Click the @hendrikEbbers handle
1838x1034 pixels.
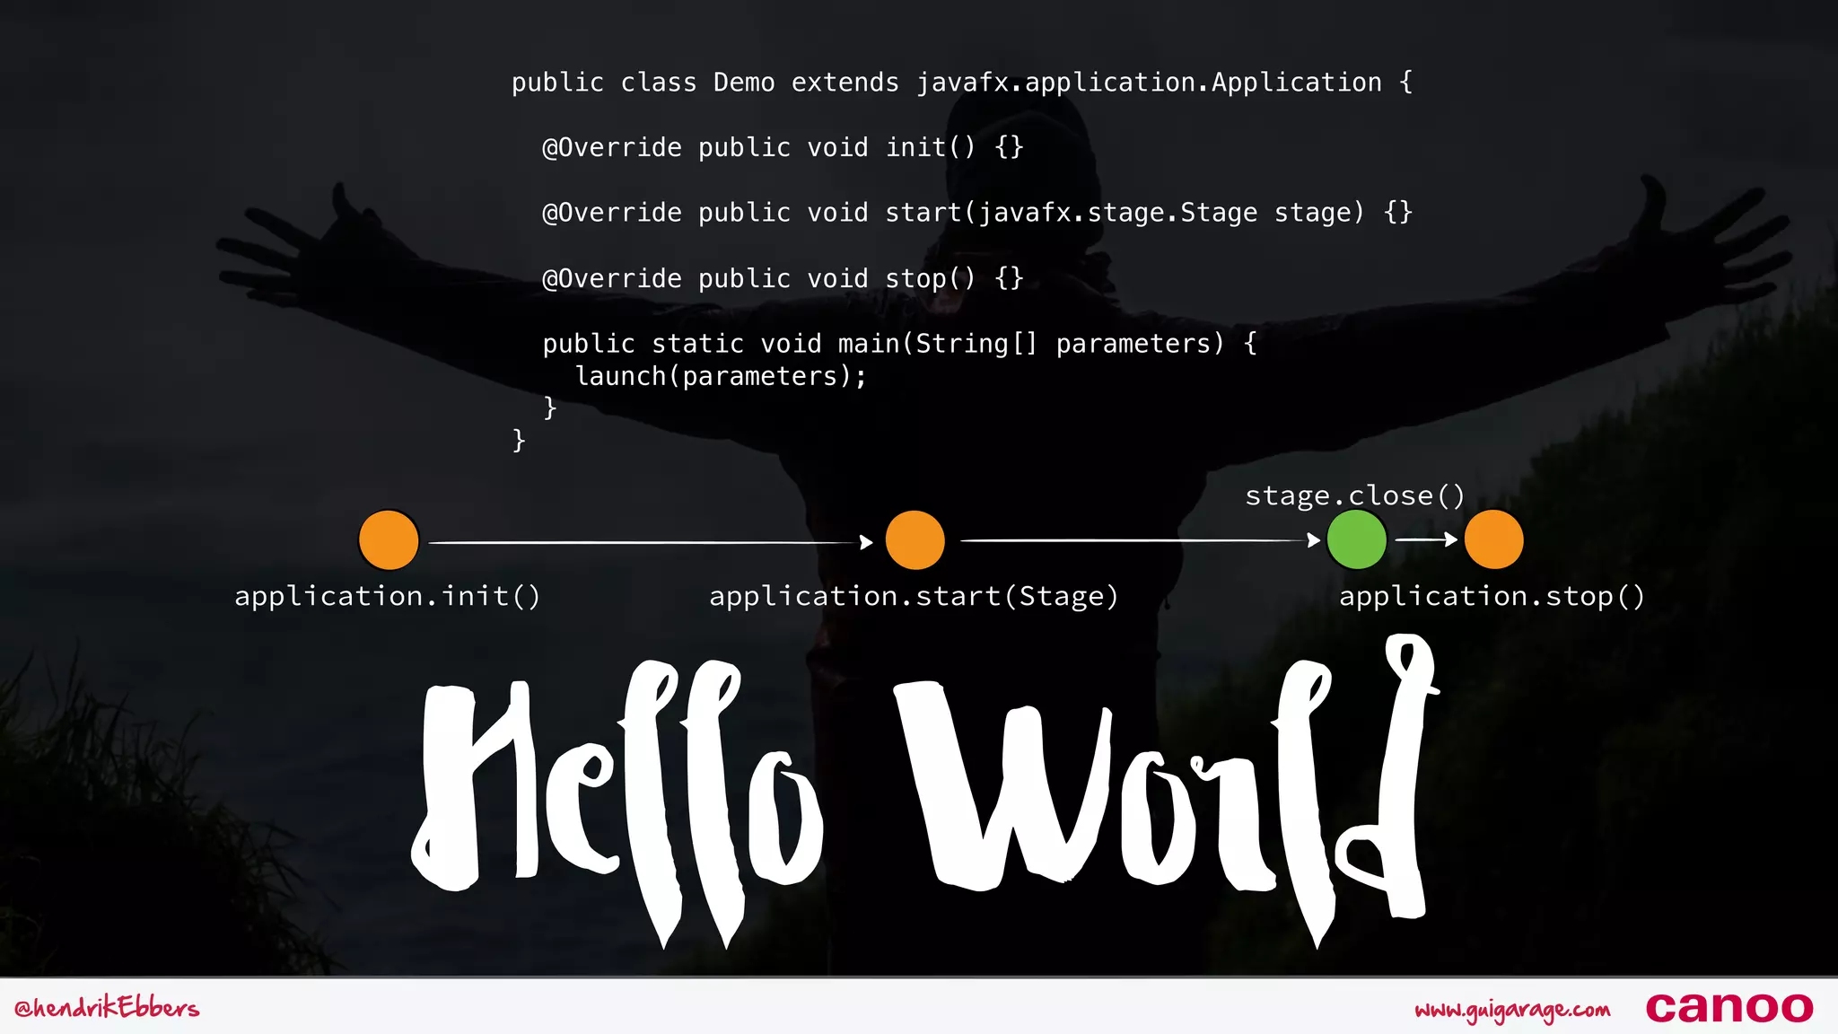pos(107,1007)
